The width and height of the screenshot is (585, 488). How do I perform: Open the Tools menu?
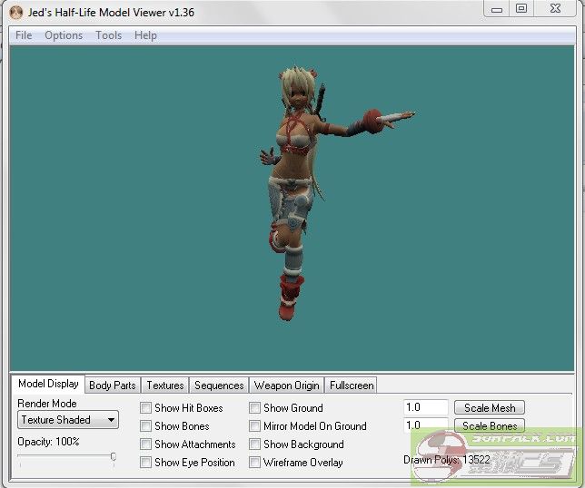tap(109, 35)
